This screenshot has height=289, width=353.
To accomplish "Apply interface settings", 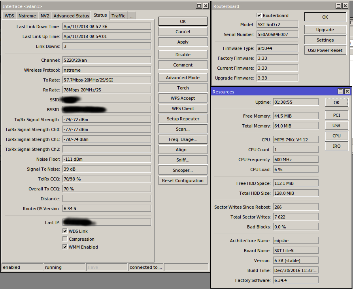I will pyautogui.click(x=183, y=42).
